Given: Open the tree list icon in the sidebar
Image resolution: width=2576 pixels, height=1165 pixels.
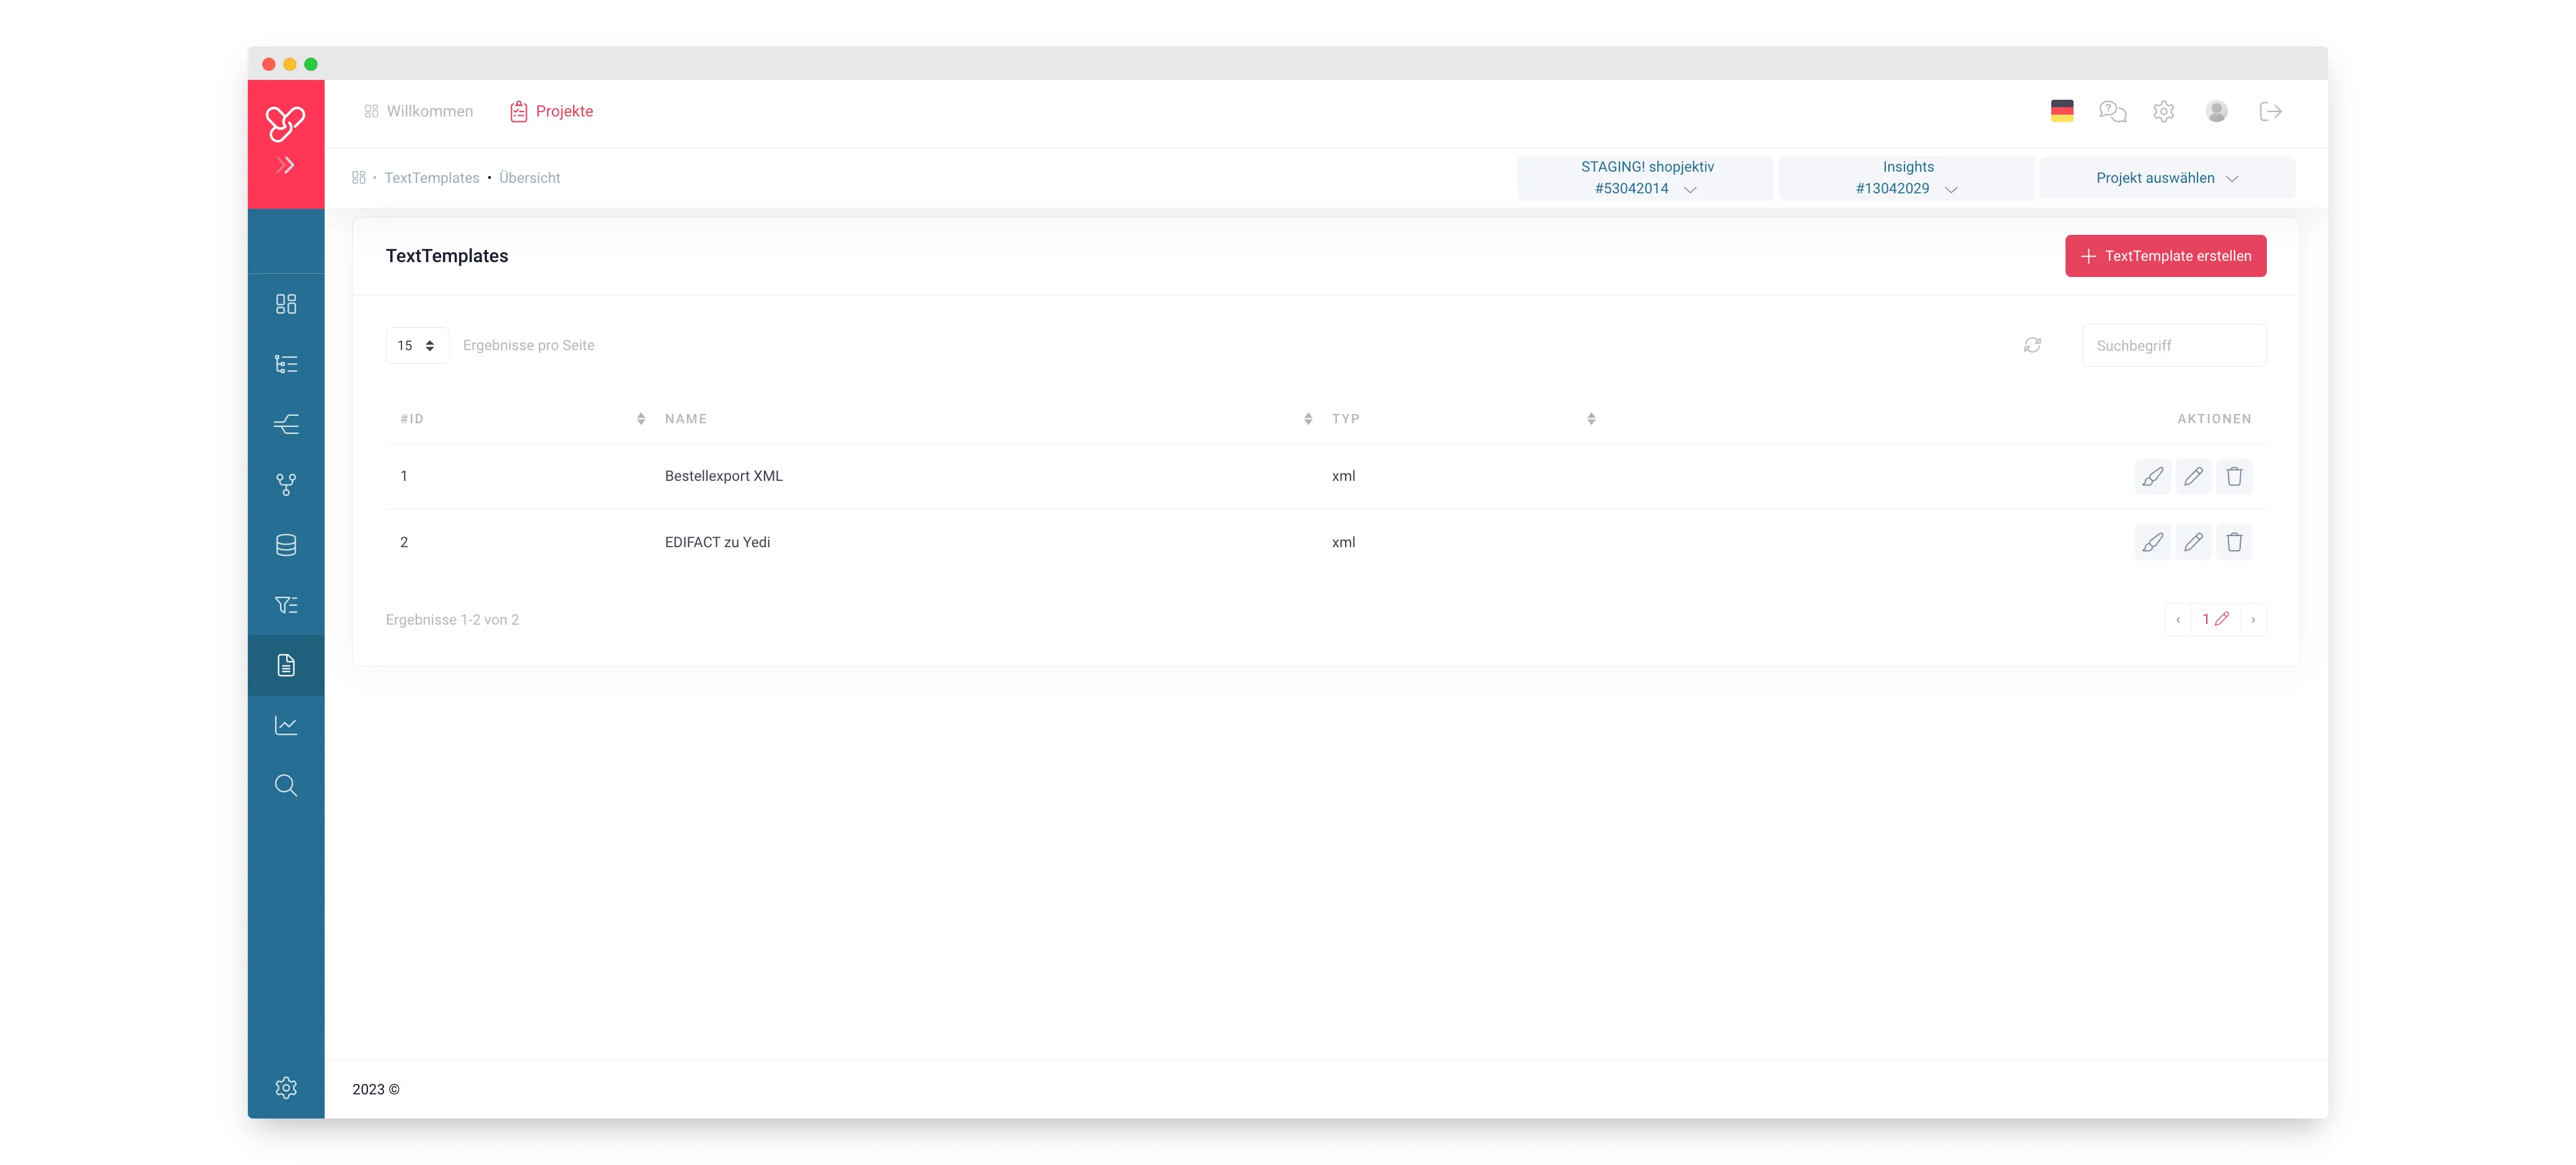Looking at the screenshot, I should [x=286, y=364].
